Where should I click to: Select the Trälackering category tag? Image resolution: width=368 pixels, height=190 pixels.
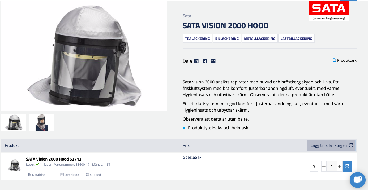[x=197, y=39]
